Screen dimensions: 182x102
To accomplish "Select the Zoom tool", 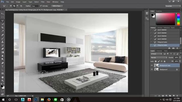I will tap(3, 81).
